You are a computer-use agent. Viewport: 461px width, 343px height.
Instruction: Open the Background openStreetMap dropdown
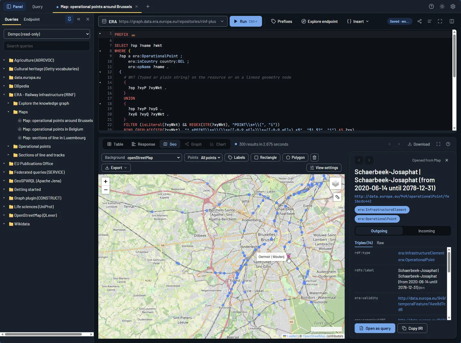142,157
